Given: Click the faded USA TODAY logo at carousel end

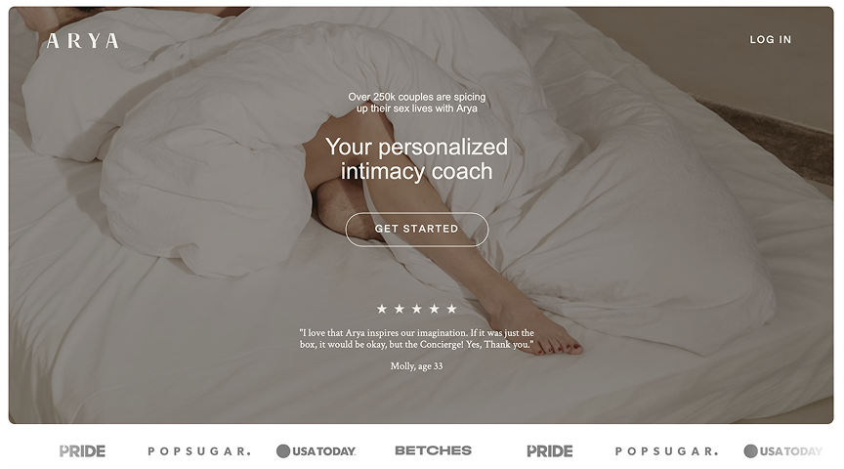Looking at the screenshot, I should [783, 451].
